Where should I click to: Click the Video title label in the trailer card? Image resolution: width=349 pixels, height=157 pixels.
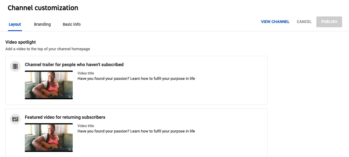86,73
